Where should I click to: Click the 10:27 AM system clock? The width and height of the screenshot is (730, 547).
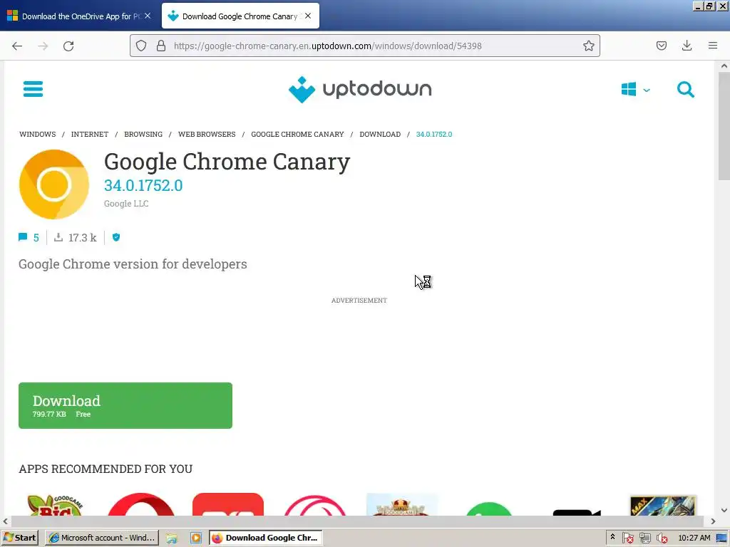pyautogui.click(x=694, y=538)
